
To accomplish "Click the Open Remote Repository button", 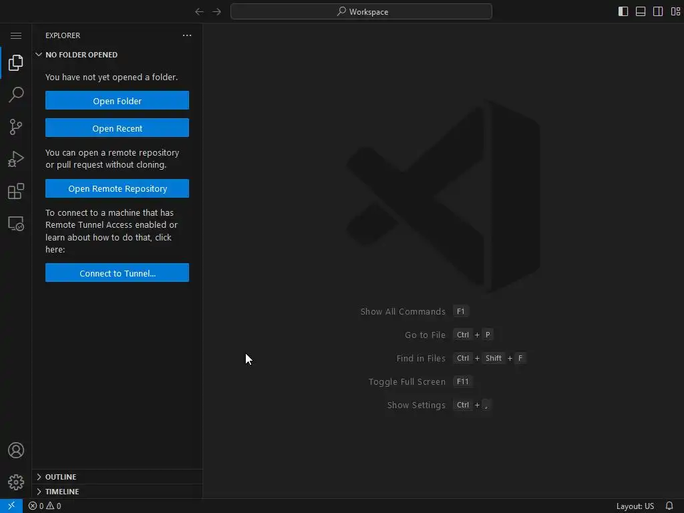I will 118,188.
